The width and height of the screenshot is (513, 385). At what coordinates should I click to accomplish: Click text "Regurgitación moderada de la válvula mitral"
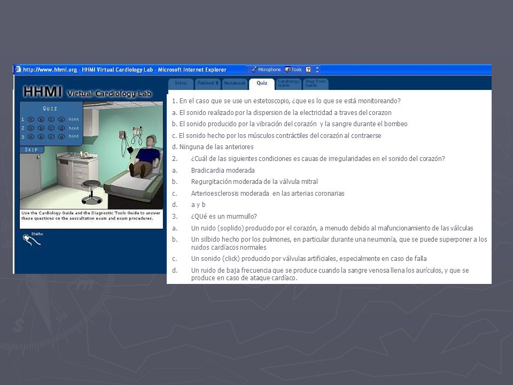(x=254, y=182)
